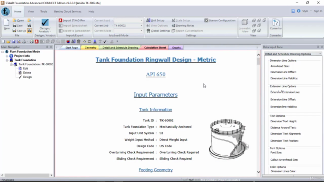
Task: Click the blue info icon near Style
Action: click(299, 11)
